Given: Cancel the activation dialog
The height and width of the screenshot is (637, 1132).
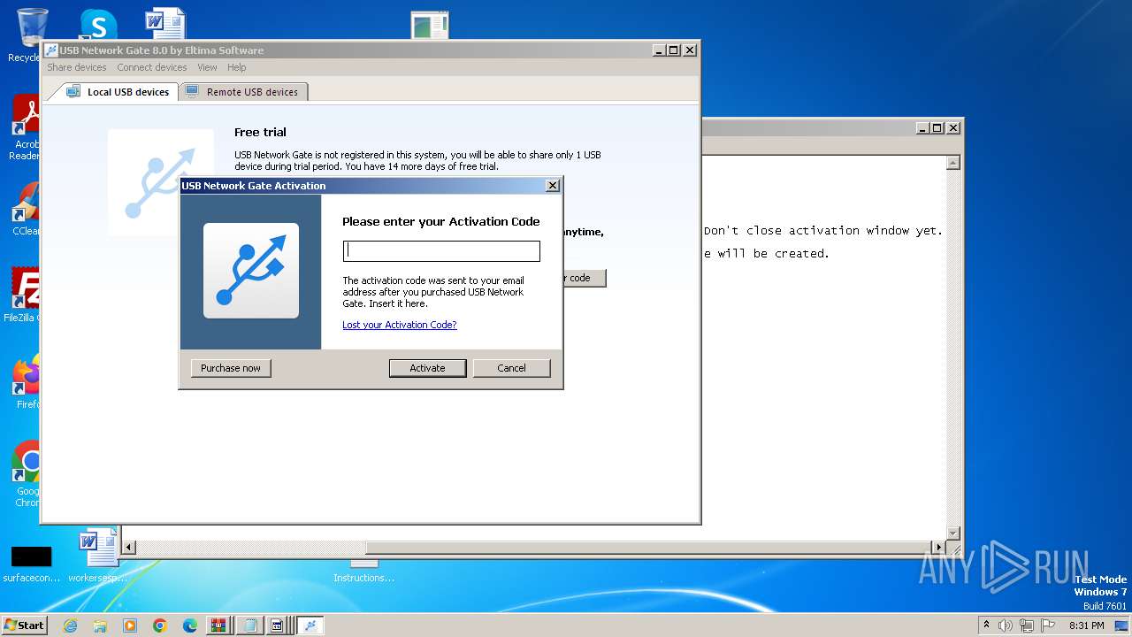Looking at the screenshot, I should click(511, 368).
